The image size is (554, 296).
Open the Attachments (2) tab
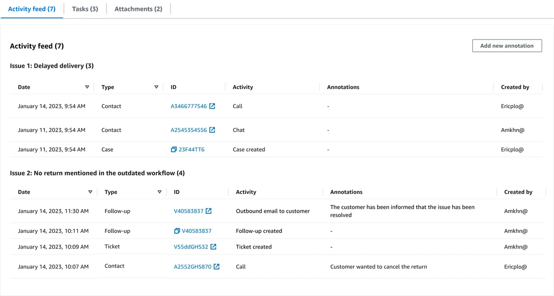(138, 9)
